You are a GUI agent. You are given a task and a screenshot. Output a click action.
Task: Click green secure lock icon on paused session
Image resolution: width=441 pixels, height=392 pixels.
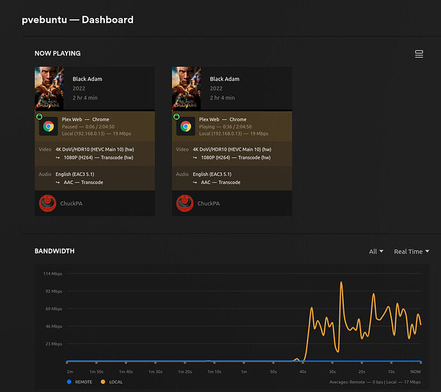click(39, 116)
